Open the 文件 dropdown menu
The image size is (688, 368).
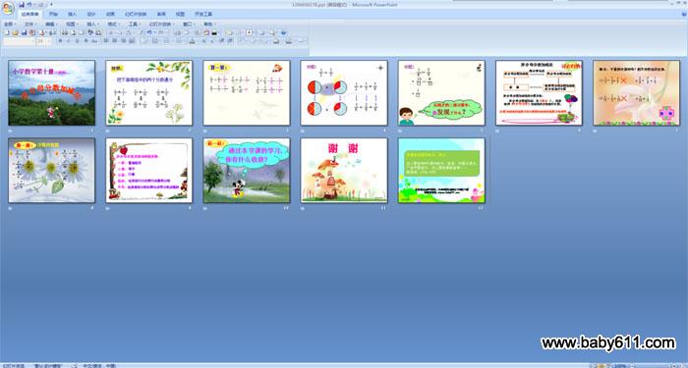pyautogui.click(x=30, y=25)
